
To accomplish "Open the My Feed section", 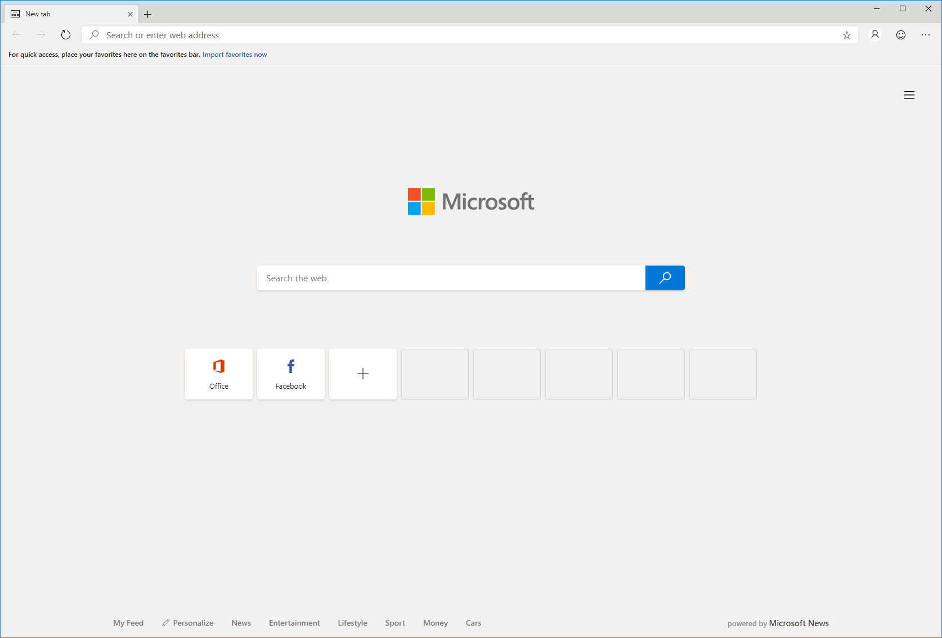I will coord(128,623).
